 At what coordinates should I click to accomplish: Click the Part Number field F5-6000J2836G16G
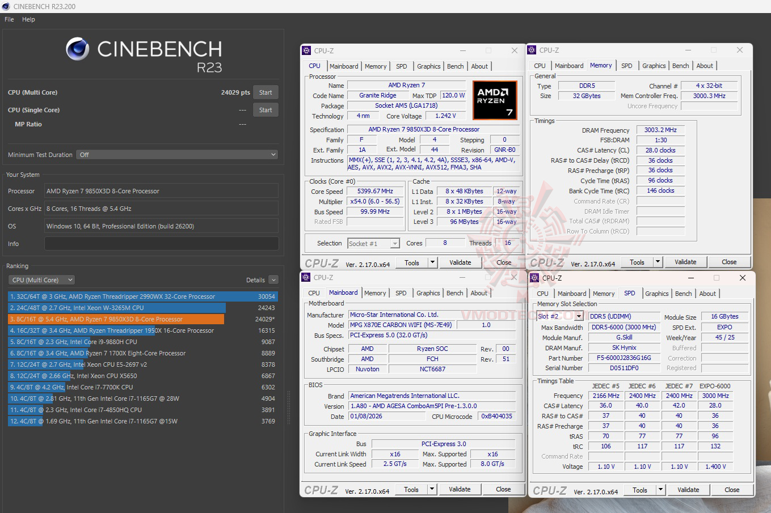click(624, 358)
